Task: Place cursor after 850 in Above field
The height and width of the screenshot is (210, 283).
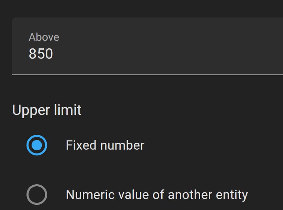Action: click(54, 54)
